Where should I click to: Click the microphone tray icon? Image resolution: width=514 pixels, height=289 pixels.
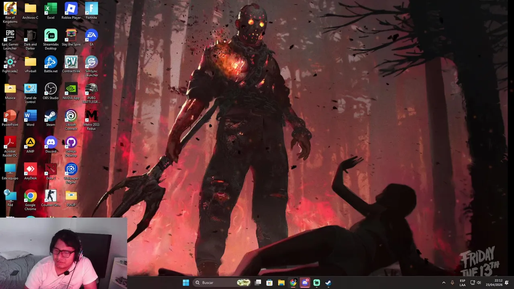click(x=453, y=283)
